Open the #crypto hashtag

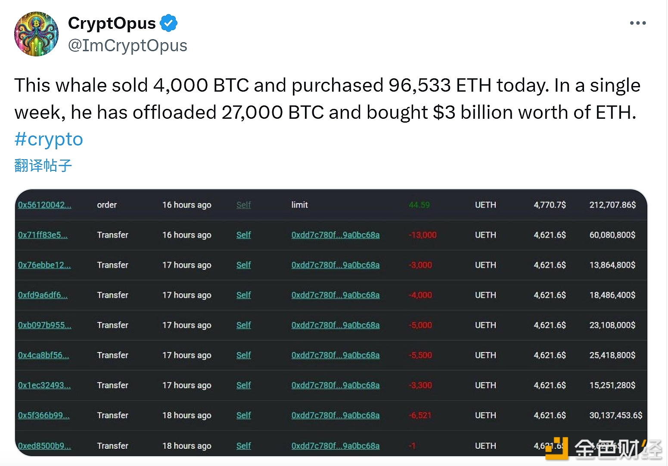49,139
